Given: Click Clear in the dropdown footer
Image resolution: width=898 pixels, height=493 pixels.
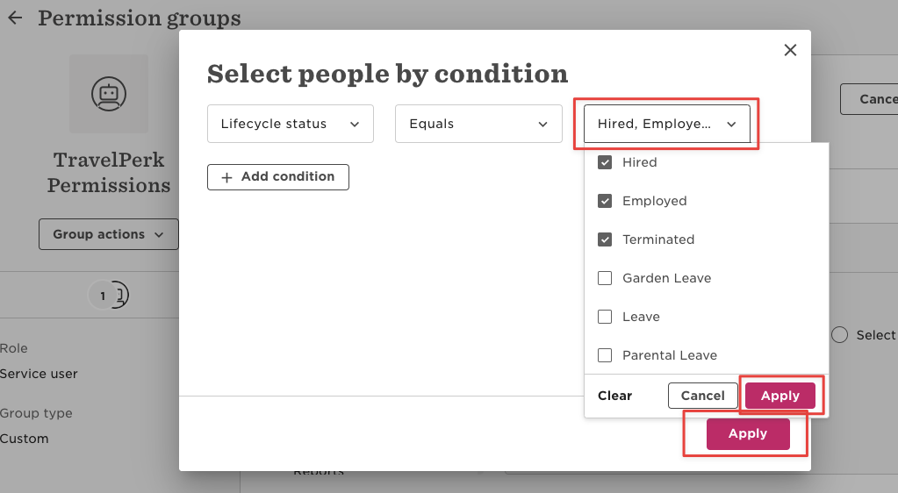Looking at the screenshot, I should pyautogui.click(x=614, y=396).
